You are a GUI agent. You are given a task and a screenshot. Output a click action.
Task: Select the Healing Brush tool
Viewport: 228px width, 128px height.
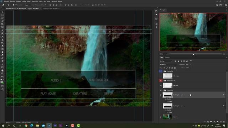point(2,33)
